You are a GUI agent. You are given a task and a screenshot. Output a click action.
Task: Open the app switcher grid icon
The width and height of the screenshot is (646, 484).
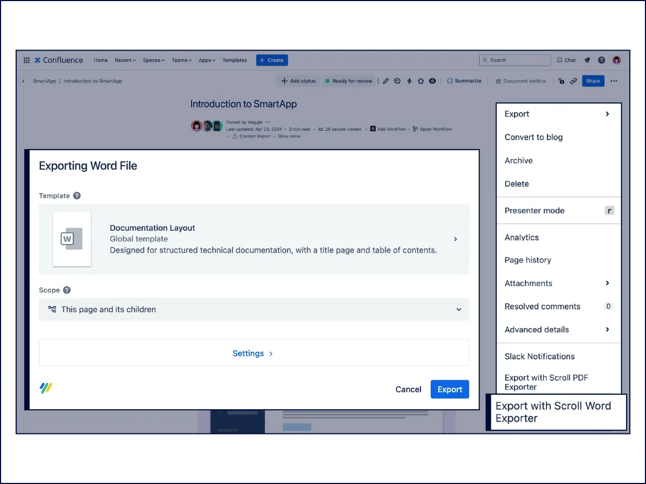click(x=26, y=60)
